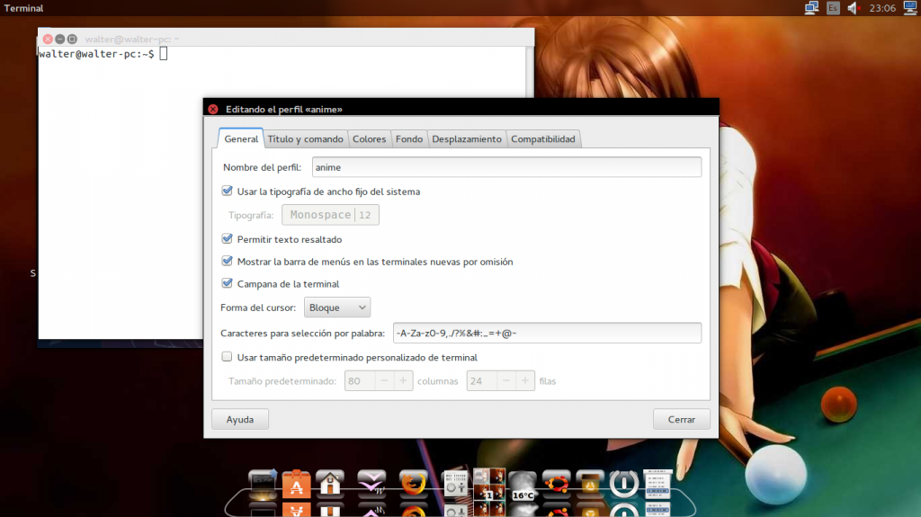The height and width of the screenshot is (517, 921).
Task: Open the workspace switcher in the dock
Action: 489,484
